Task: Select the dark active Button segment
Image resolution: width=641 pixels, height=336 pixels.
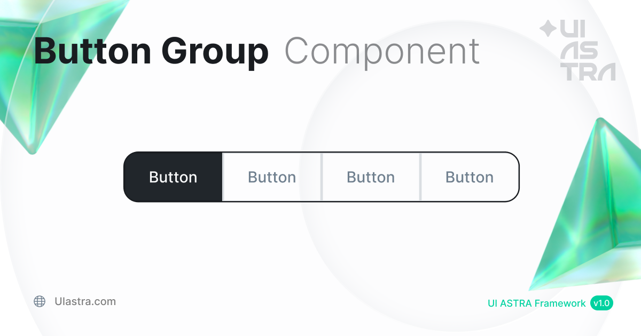Action: click(173, 177)
